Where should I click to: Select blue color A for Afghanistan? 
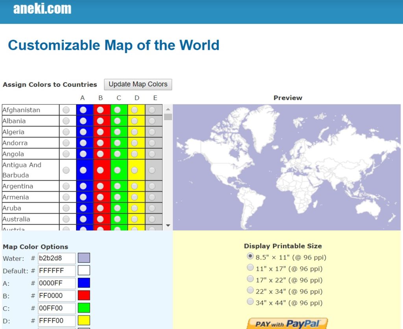tap(83, 110)
